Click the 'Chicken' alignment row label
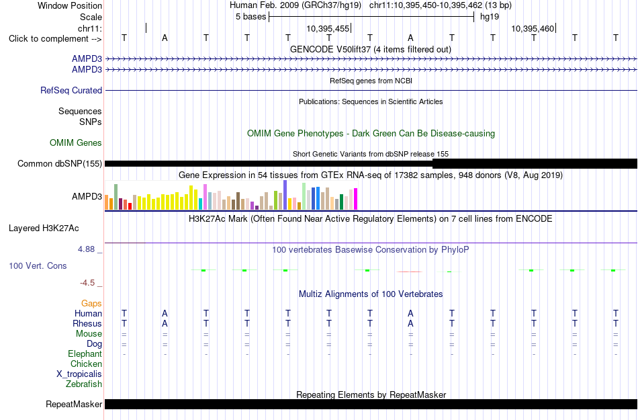This screenshot has height=420, width=638. [x=86, y=364]
